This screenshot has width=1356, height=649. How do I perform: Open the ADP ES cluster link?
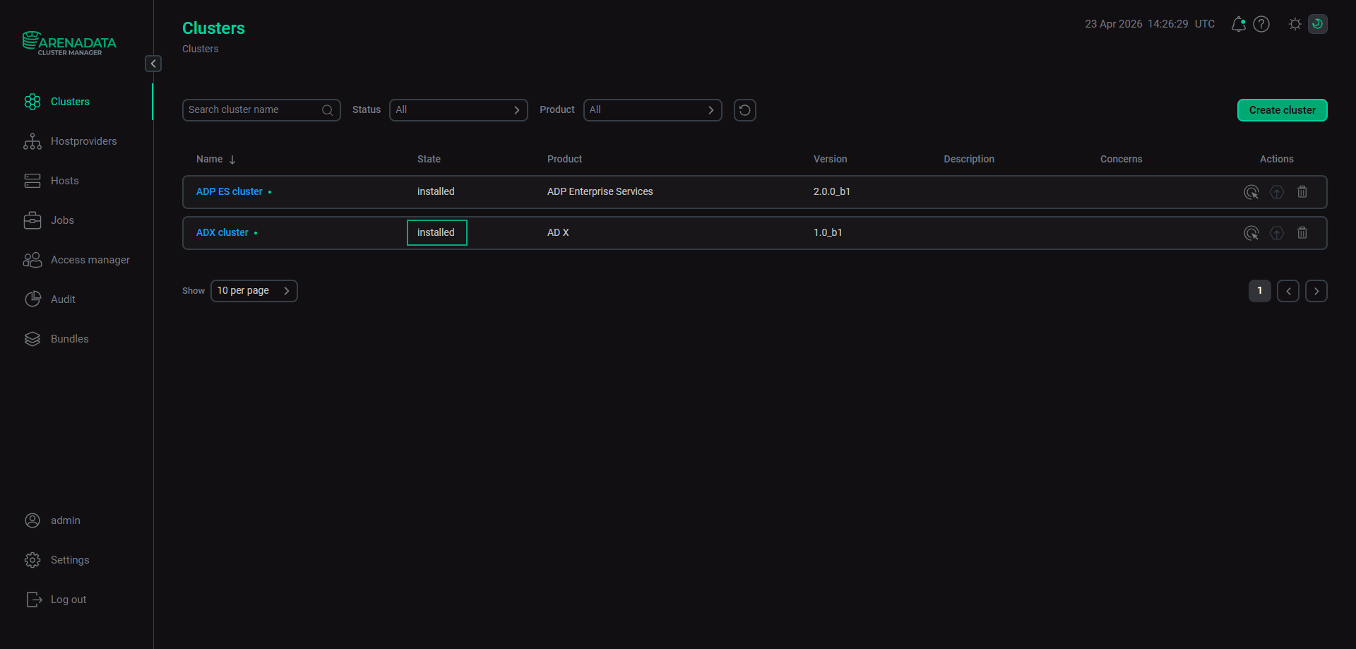coord(230,192)
